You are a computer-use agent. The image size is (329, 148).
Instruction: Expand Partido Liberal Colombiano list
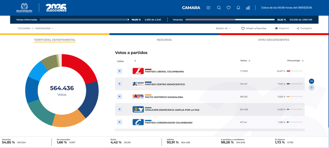[120, 71]
